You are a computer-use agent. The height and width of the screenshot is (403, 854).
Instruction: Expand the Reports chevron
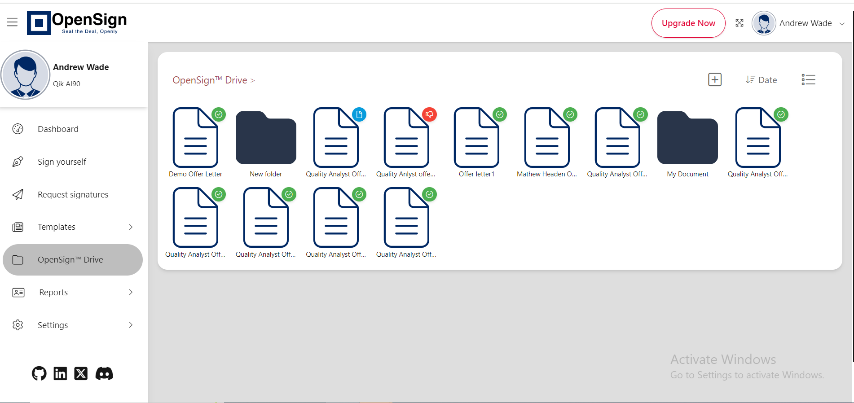pyautogui.click(x=131, y=293)
